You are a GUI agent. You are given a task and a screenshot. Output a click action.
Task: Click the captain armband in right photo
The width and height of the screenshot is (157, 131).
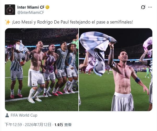pyautogui.click(x=137, y=80)
